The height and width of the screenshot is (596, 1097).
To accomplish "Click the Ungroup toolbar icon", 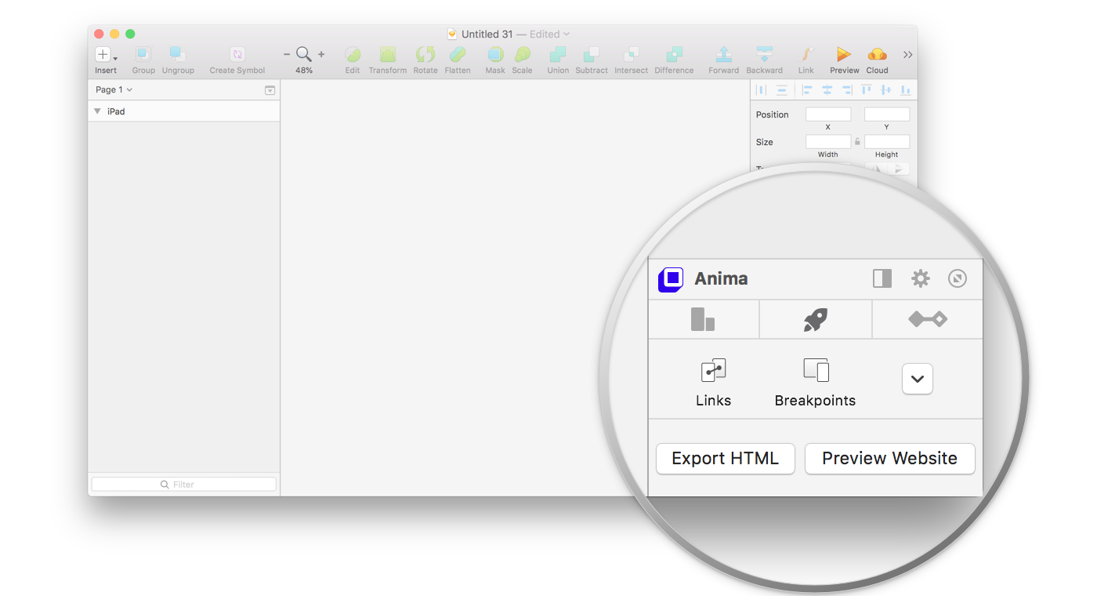I will coord(178,54).
